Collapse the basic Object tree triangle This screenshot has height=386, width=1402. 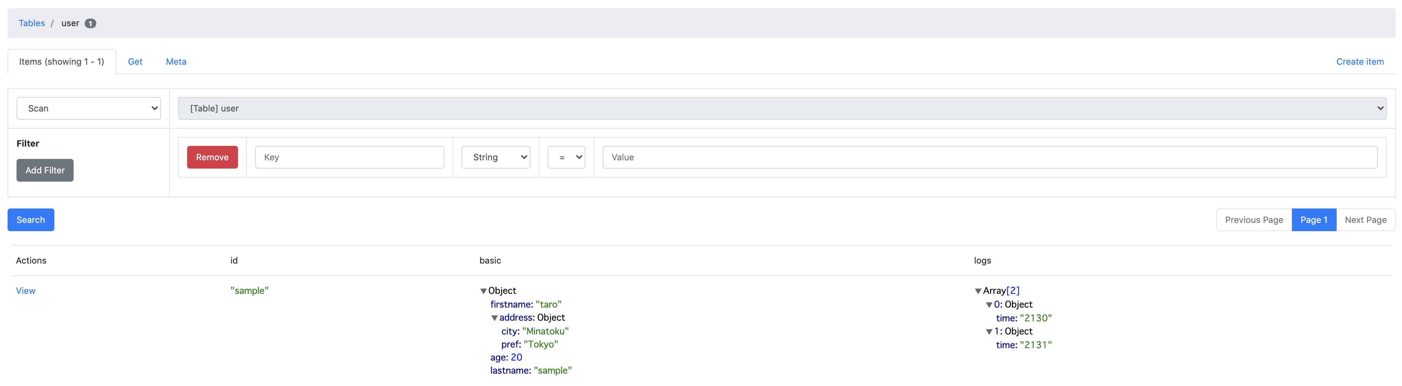point(483,291)
